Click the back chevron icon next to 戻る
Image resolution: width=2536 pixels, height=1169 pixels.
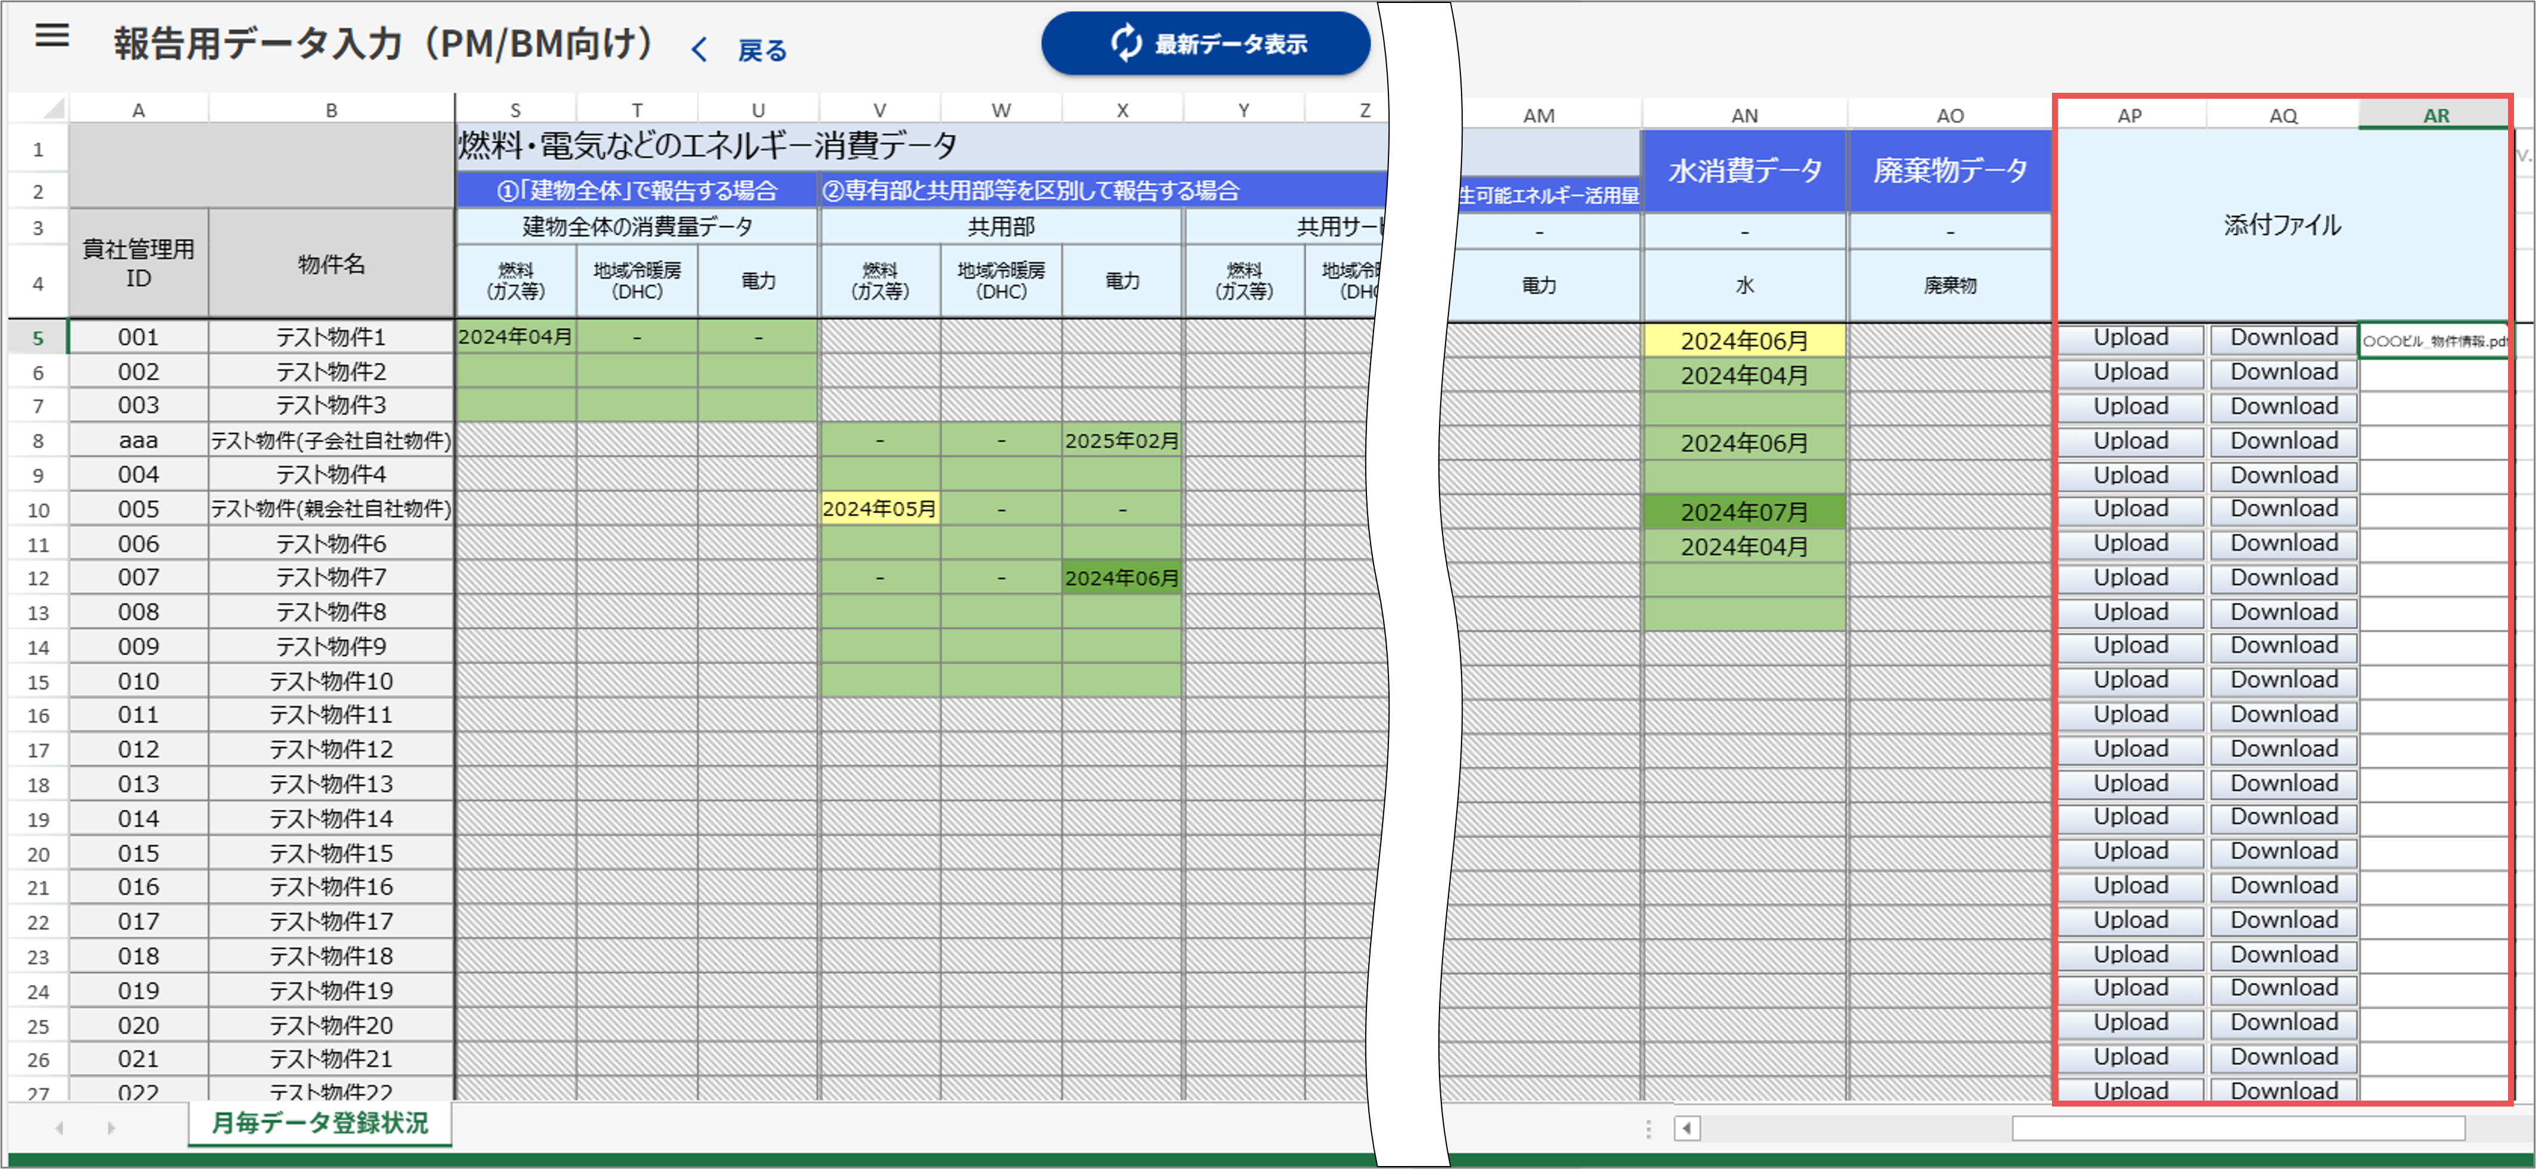699,49
